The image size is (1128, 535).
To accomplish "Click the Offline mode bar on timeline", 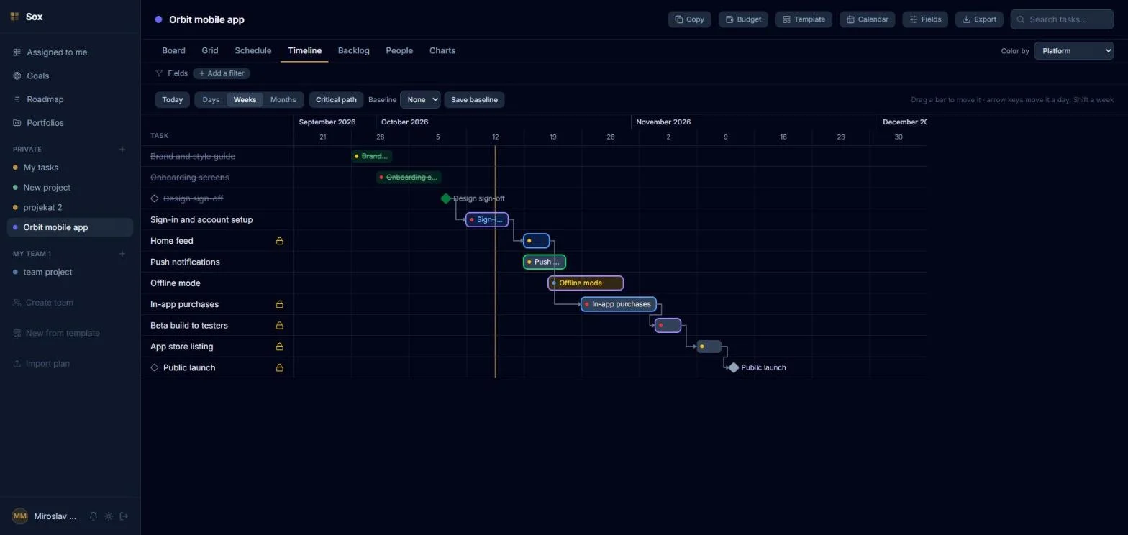I will [x=586, y=283].
